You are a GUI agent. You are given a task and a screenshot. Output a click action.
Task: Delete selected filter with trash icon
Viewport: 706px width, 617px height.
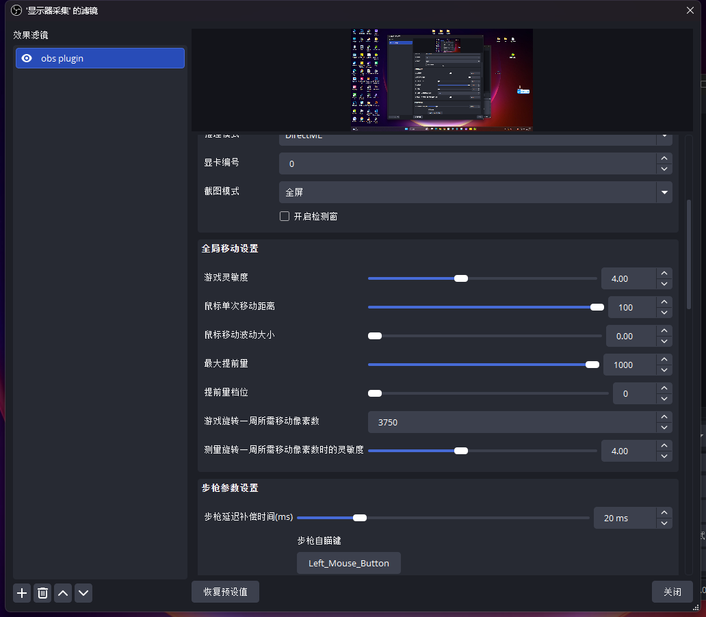[42, 593]
